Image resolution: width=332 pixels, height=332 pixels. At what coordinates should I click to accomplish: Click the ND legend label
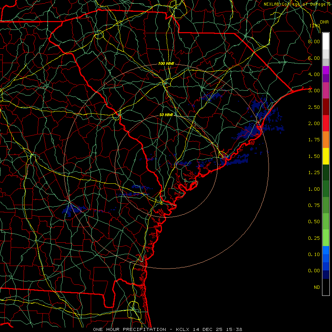317,287
